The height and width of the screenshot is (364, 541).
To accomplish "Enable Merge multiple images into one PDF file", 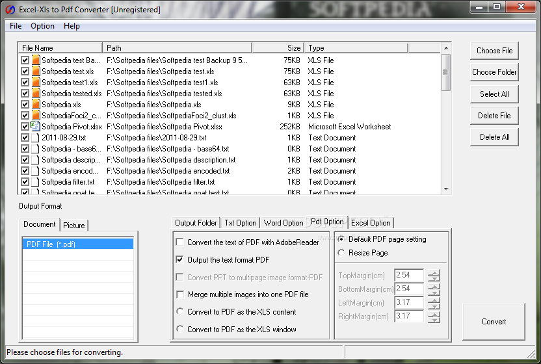I will pyautogui.click(x=179, y=294).
